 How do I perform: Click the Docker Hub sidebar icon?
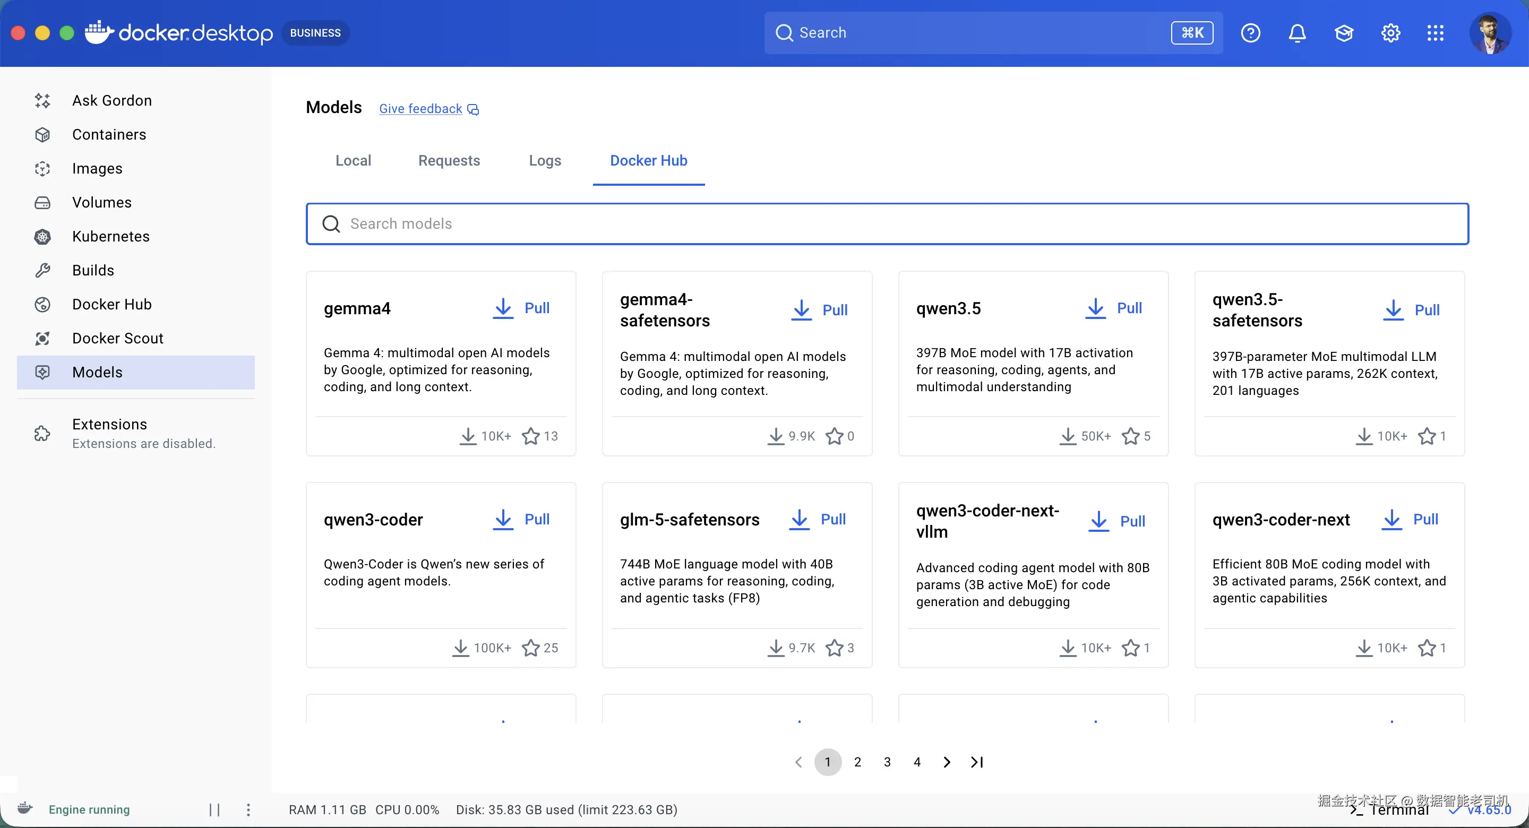pyautogui.click(x=42, y=304)
